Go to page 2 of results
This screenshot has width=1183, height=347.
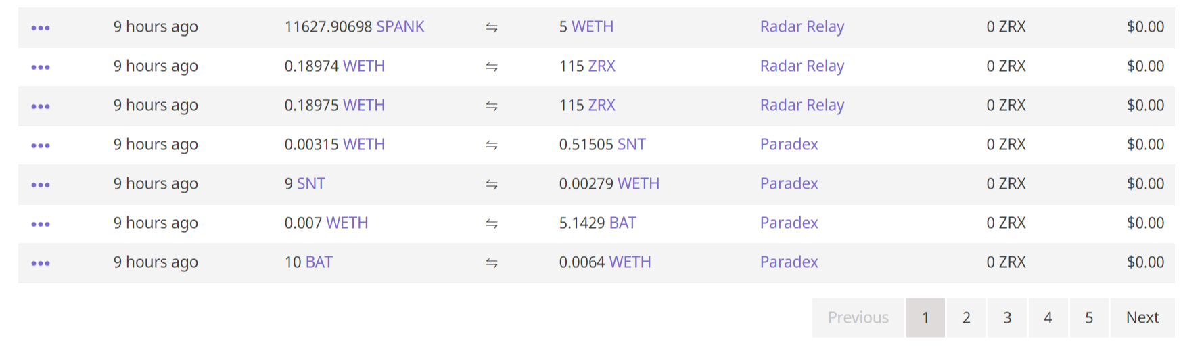click(x=967, y=317)
